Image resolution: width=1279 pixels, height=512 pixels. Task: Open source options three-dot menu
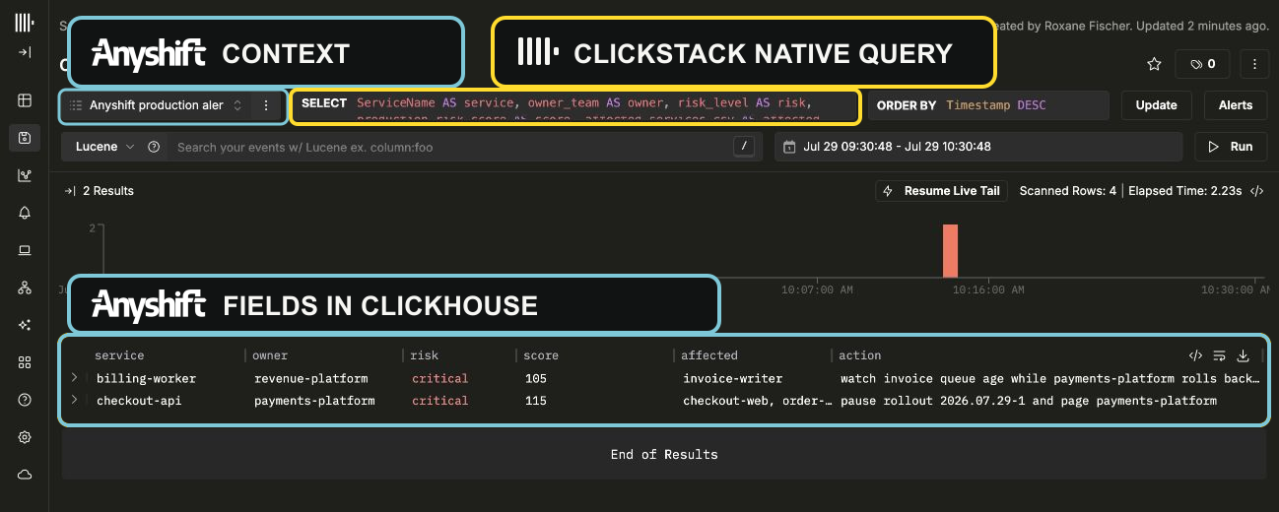coord(266,105)
